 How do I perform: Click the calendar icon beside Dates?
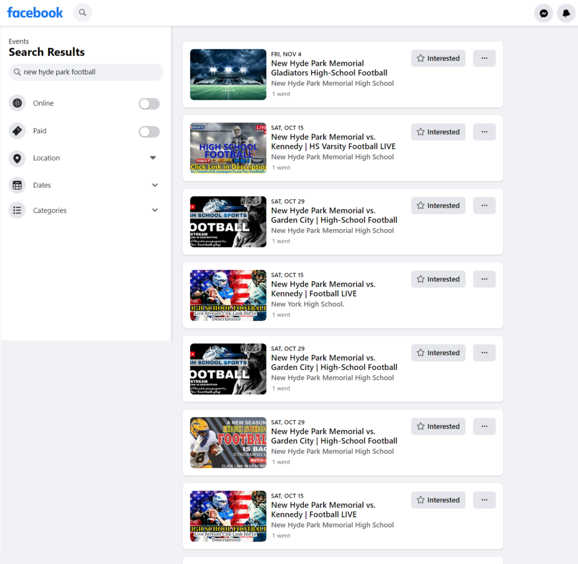point(17,185)
